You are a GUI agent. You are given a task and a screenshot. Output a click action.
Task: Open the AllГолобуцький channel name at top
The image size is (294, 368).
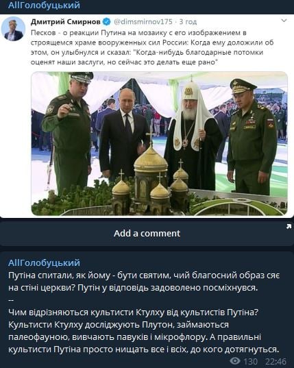tap(44, 5)
